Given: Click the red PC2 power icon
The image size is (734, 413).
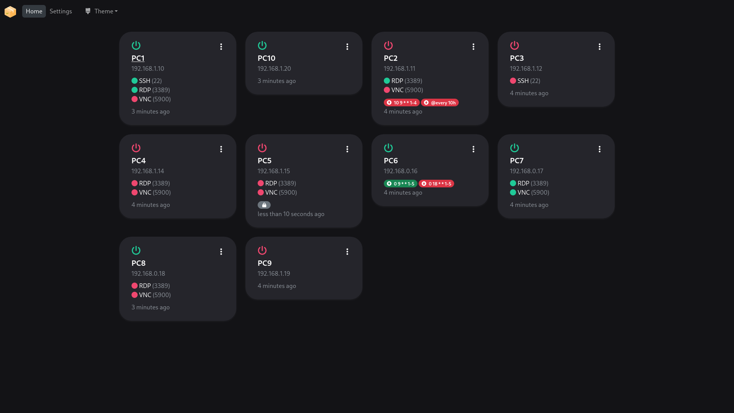Looking at the screenshot, I should click(x=388, y=46).
